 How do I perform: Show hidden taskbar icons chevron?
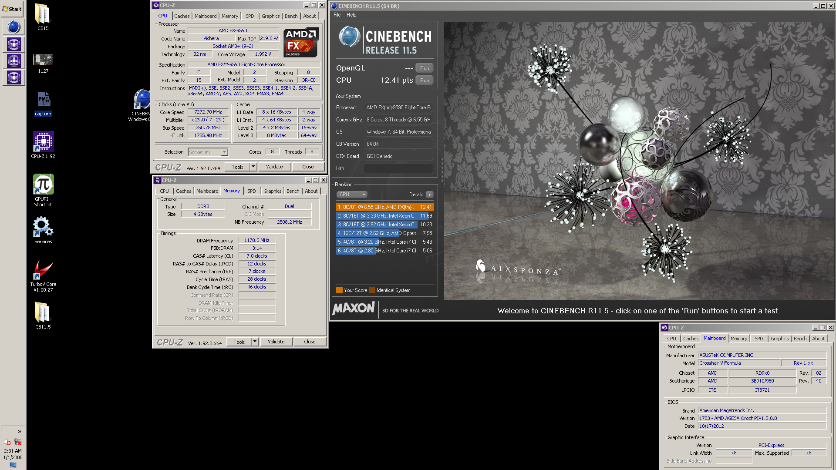19,431
